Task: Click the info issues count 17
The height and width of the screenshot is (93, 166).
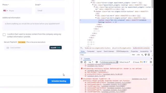Action: click(146, 62)
